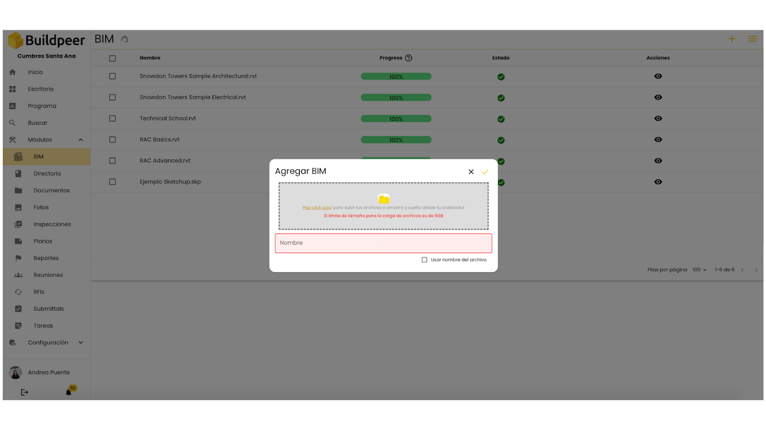Click status check of Technical School row
This screenshot has height=430, width=766.
(x=501, y=119)
